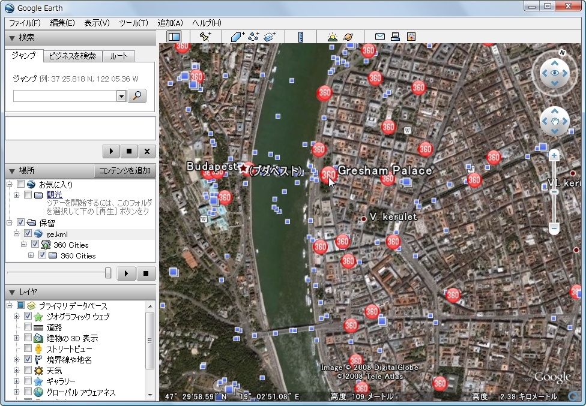Select the Add Image Overlay tool
Image resolution: width=586 pixels, height=406 pixels.
point(270,37)
